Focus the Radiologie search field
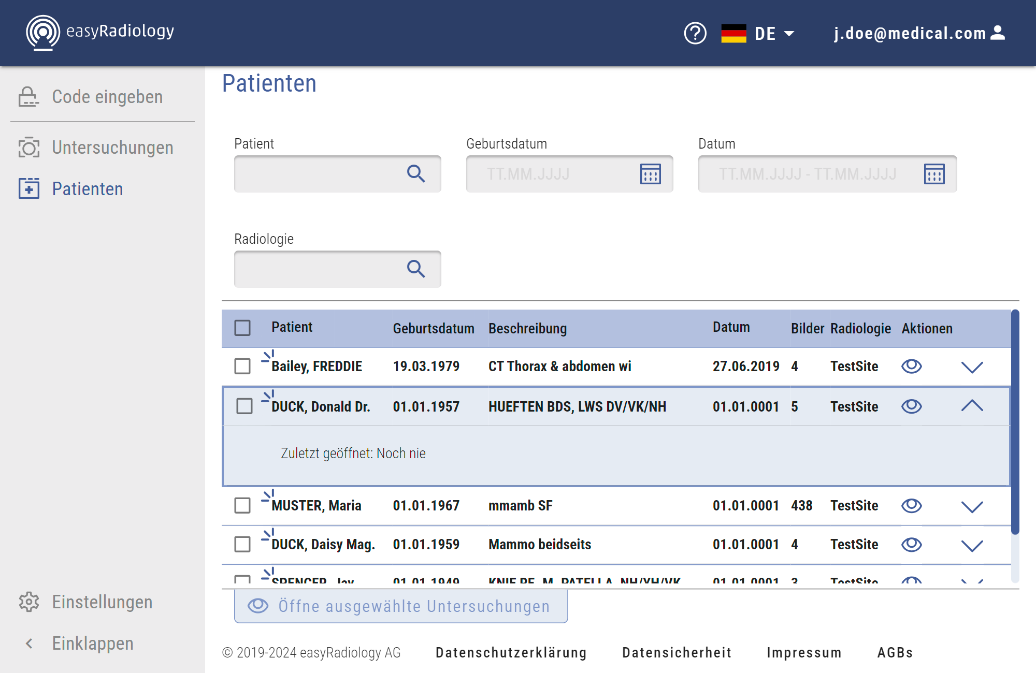The image size is (1036, 673). 338,269
